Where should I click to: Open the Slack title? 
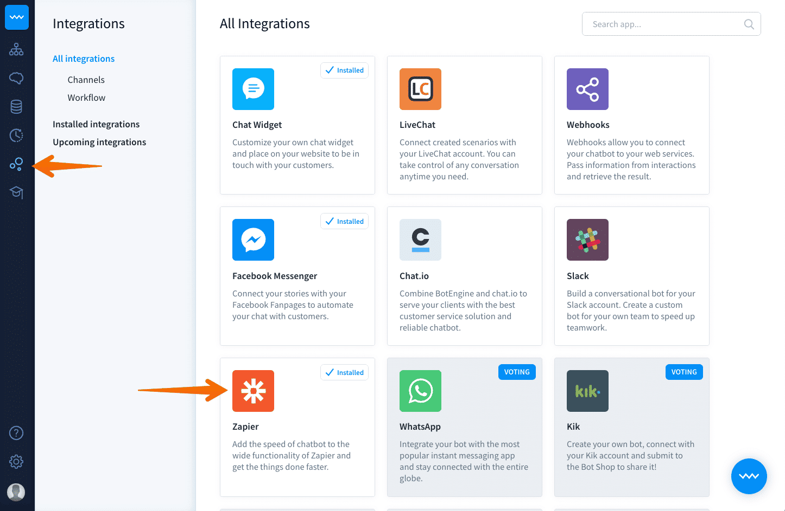tap(578, 276)
